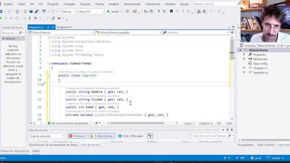Click the 2 referencias CodeLens above Seguidor

[66, 72]
